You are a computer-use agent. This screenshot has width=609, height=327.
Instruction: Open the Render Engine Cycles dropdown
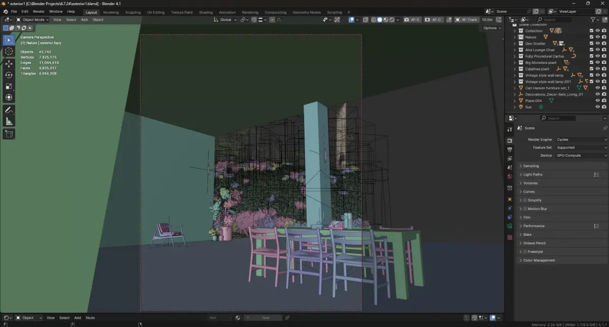(581, 139)
